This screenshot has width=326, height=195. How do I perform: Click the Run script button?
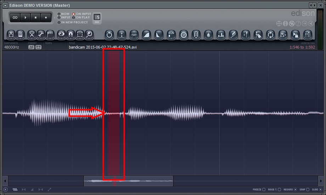[172, 35]
